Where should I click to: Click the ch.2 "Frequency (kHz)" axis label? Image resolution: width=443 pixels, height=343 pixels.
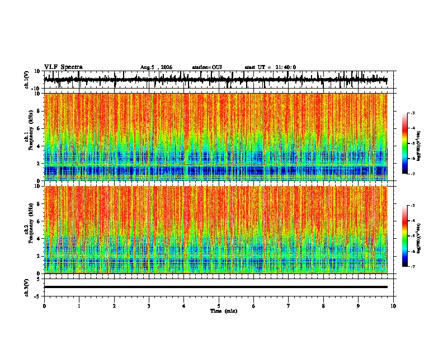pyautogui.click(x=31, y=223)
